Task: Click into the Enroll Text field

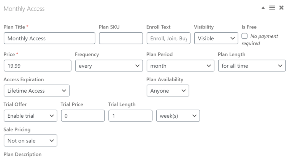Action: (168, 38)
